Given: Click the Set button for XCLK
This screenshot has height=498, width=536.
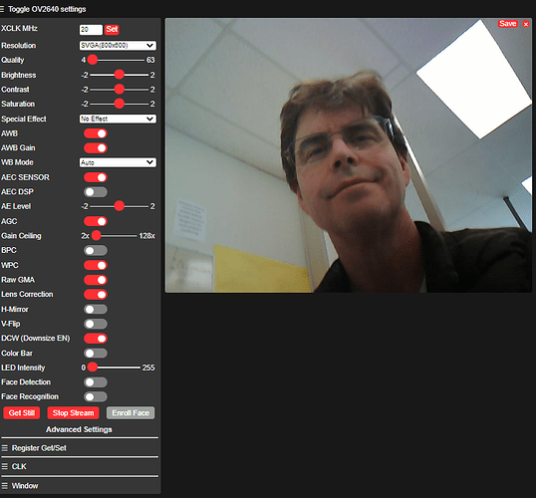Looking at the screenshot, I should (x=112, y=30).
